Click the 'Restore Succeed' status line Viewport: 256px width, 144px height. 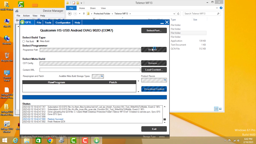tap(55, 119)
